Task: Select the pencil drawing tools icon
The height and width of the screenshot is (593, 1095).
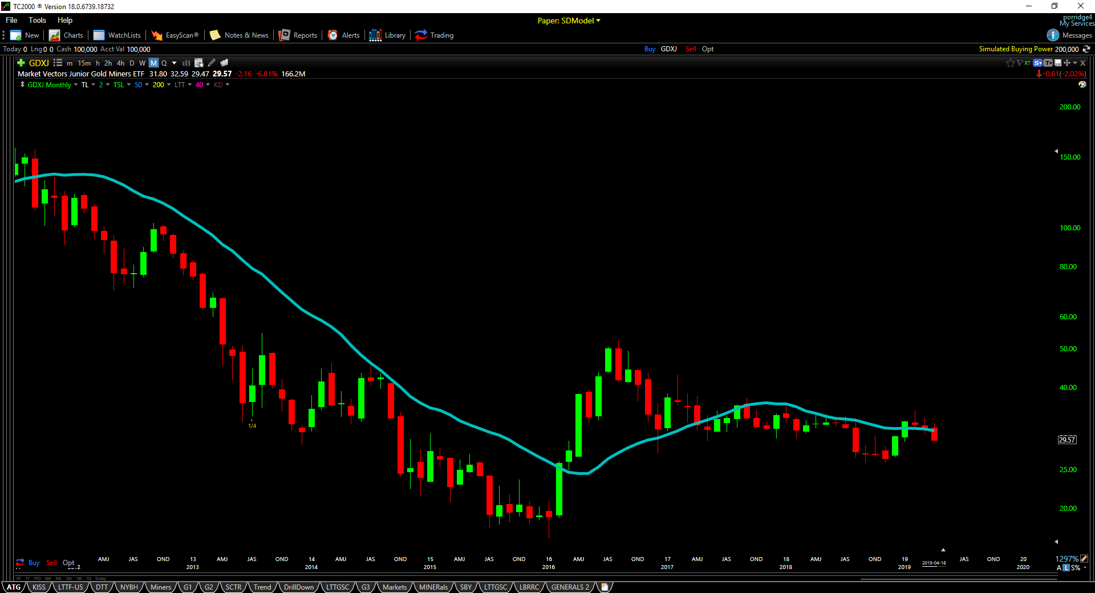Action: click(x=212, y=63)
